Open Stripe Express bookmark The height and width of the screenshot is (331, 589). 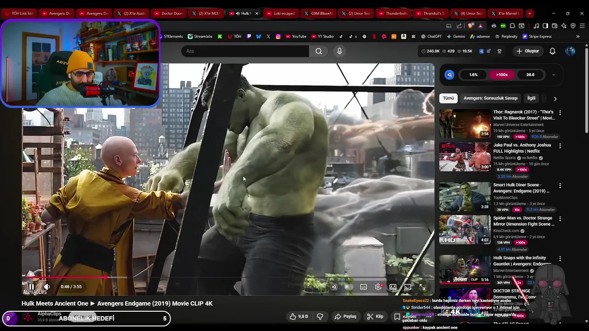click(x=537, y=36)
